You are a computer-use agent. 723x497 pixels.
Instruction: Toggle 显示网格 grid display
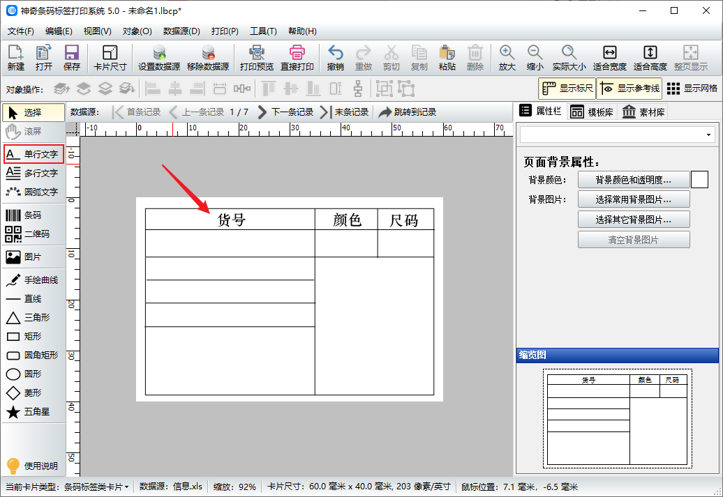tap(692, 89)
